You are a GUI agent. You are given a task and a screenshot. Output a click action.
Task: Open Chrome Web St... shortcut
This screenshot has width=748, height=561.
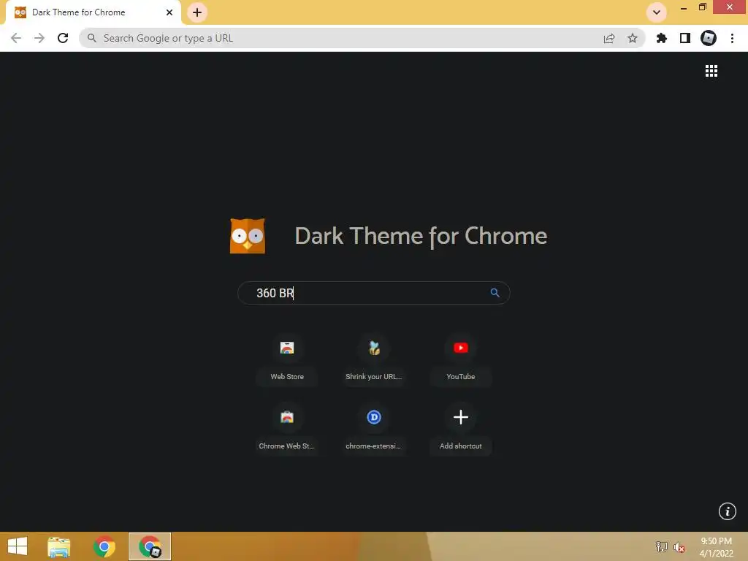[287, 430]
